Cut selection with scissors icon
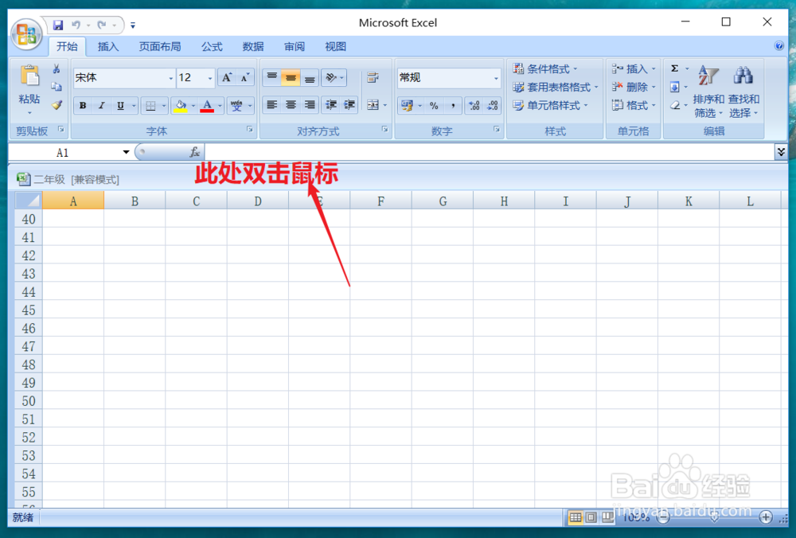This screenshot has width=796, height=538. (x=57, y=69)
